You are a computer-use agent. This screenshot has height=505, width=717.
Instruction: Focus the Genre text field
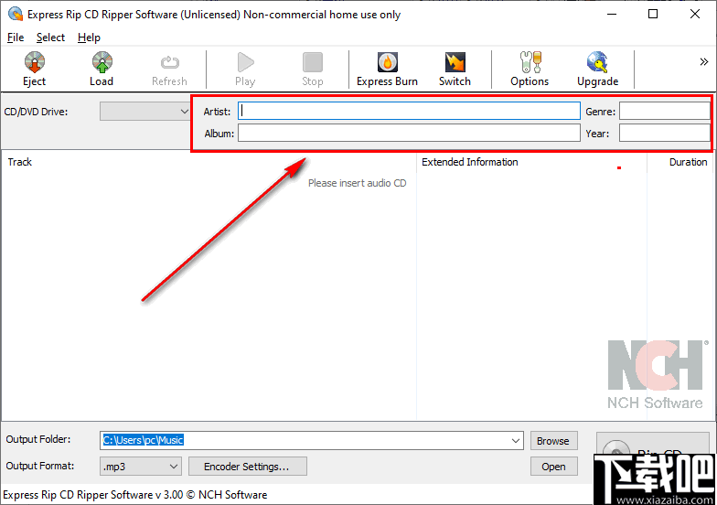[x=664, y=112]
